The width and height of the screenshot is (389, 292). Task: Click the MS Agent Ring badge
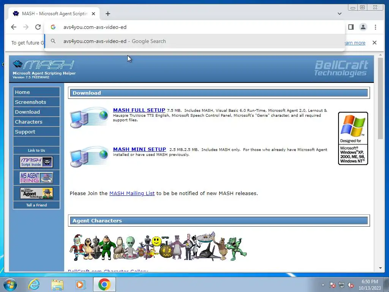click(36, 178)
